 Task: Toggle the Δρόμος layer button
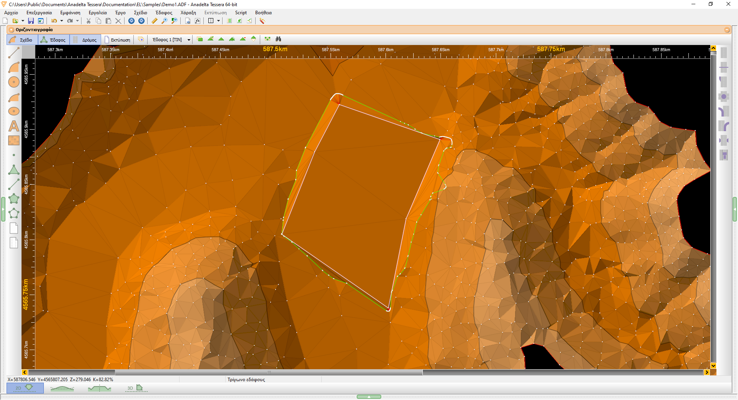(x=85, y=40)
